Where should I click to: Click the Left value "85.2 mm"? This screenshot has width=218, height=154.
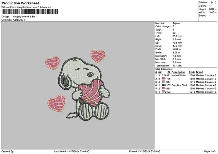[x=177, y=36]
